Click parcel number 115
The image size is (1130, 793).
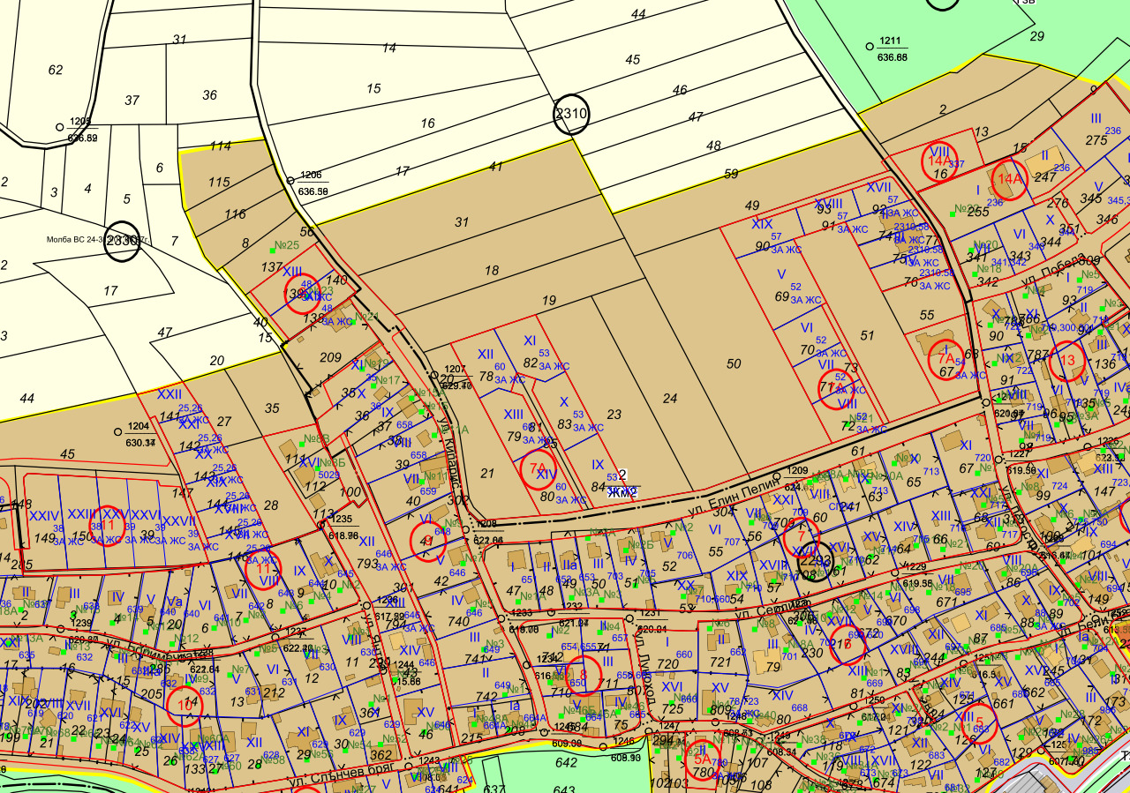coord(219,182)
